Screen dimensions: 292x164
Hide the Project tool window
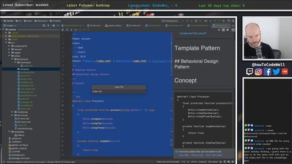coord(58,26)
